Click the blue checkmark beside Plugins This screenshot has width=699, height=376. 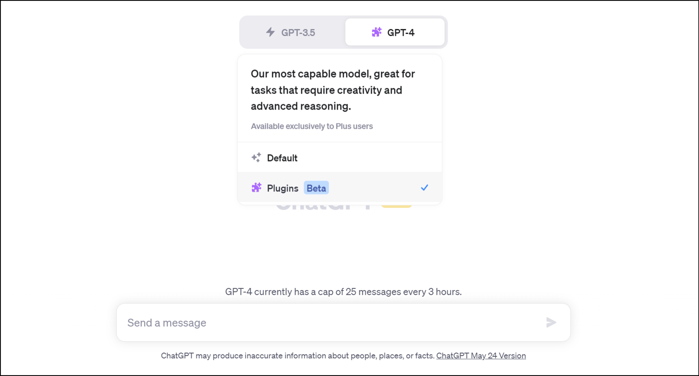(424, 187)
